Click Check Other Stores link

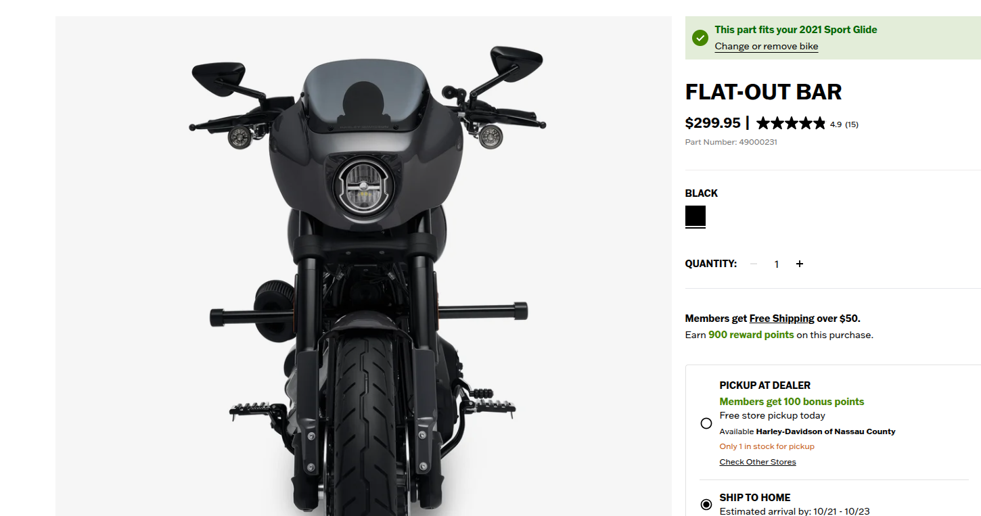[x=758, y=462]
